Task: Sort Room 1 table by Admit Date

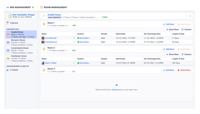Action: 120,34
